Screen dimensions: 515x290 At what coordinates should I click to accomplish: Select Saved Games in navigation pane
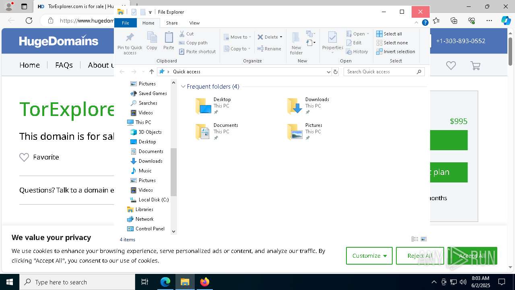(x=148, y=93)
